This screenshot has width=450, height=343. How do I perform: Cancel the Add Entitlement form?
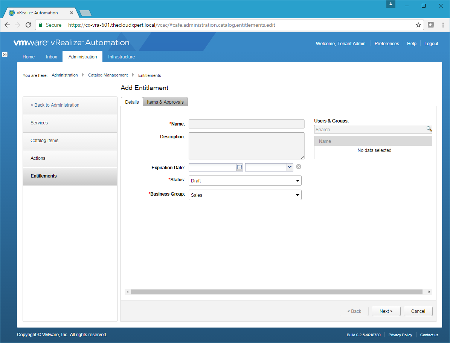click(x=418, y=311)
